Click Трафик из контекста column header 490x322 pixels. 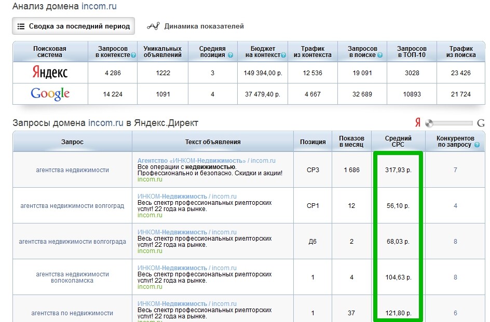(x=312, y=52)
